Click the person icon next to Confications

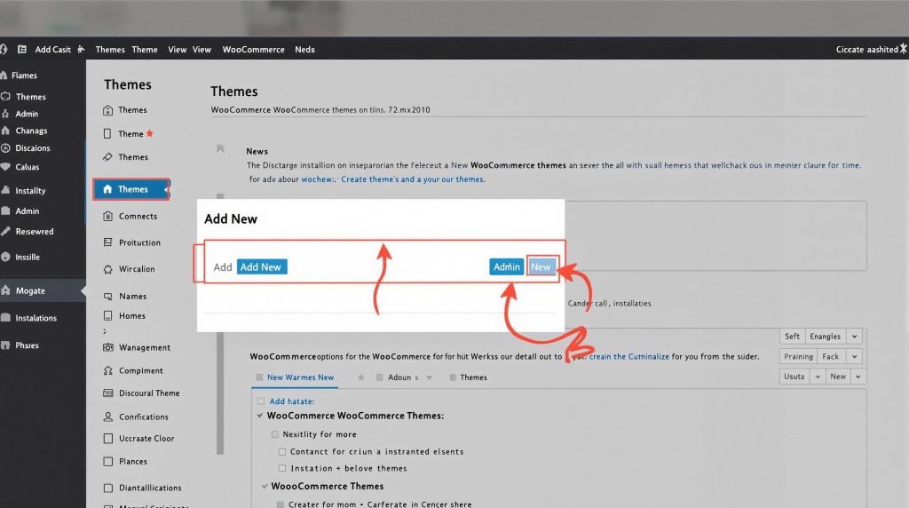[108, 417]
